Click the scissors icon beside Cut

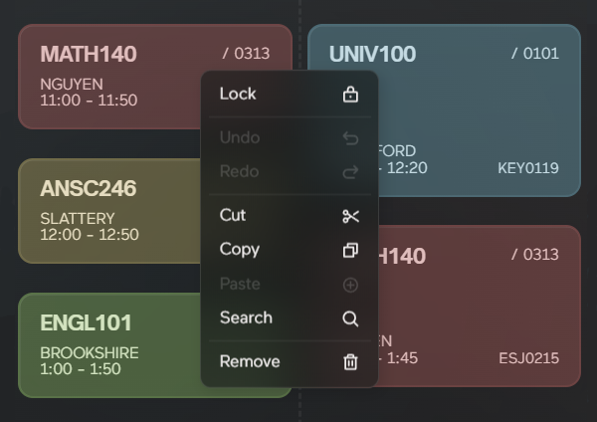pos(350,216)
